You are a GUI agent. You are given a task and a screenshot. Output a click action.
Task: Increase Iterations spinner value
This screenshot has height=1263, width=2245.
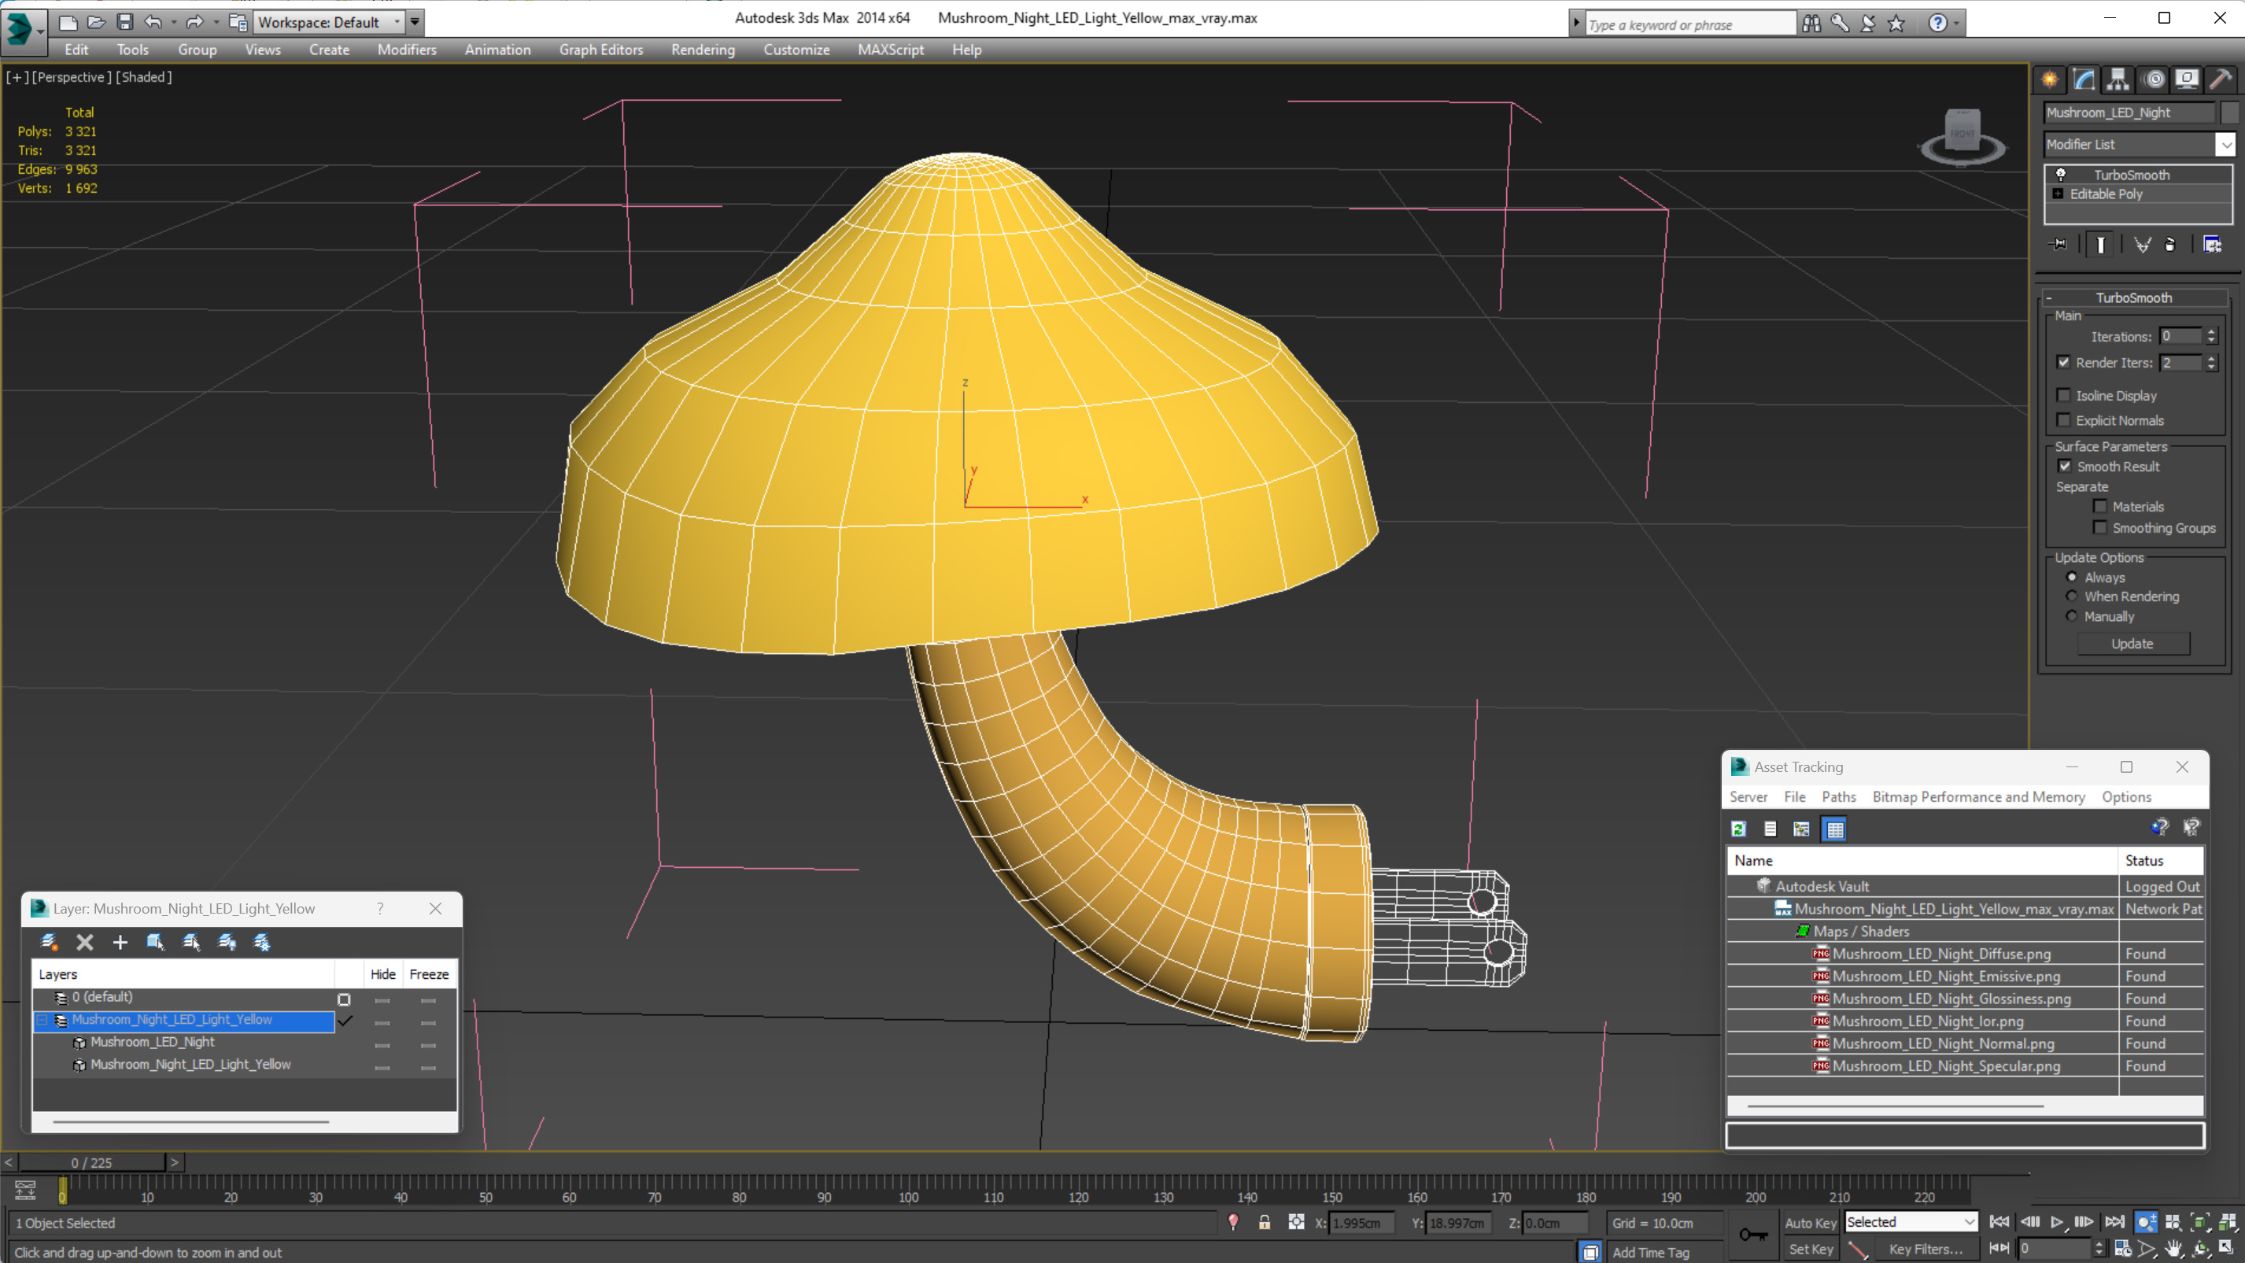tap(2211, 332)
